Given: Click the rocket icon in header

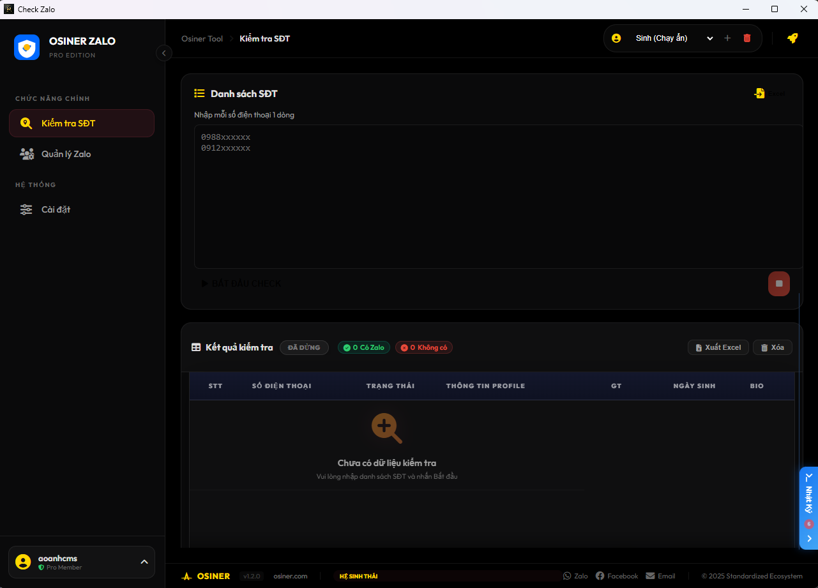Looking at the screenshot, I should (x=792, y=38).
